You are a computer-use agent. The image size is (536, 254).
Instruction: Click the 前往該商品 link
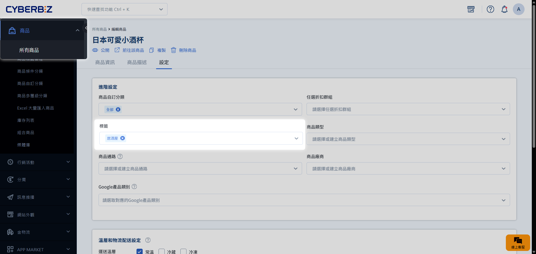(130, 50)
